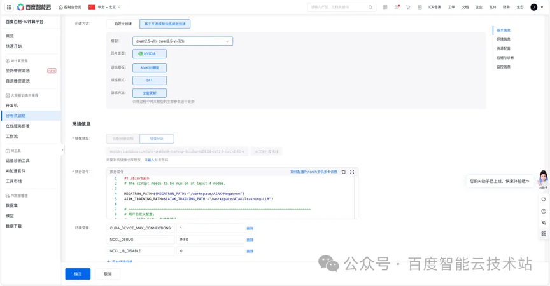Select the AIAK加速版 training template
Screen dimensions: 550x286
pyautogui.click(x=150, y=67)
